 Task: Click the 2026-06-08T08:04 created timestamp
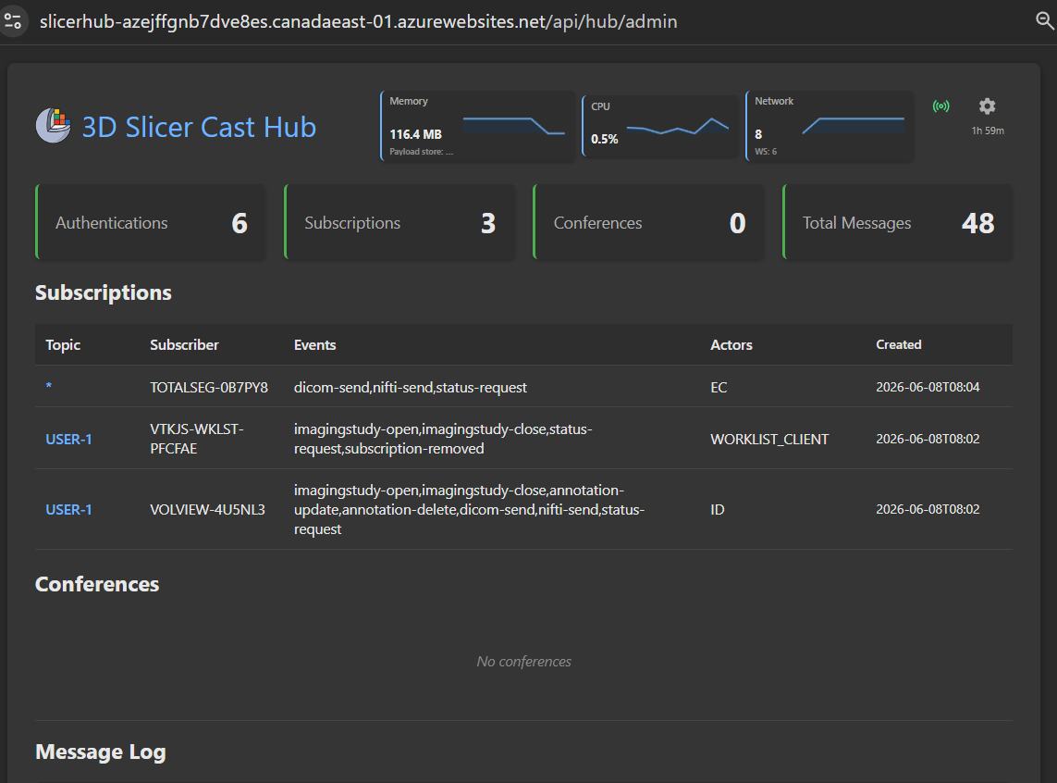click(x=928, y=387)
